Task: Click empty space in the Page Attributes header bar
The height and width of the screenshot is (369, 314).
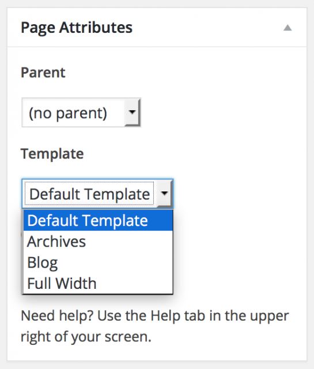Action: [207, 28]
